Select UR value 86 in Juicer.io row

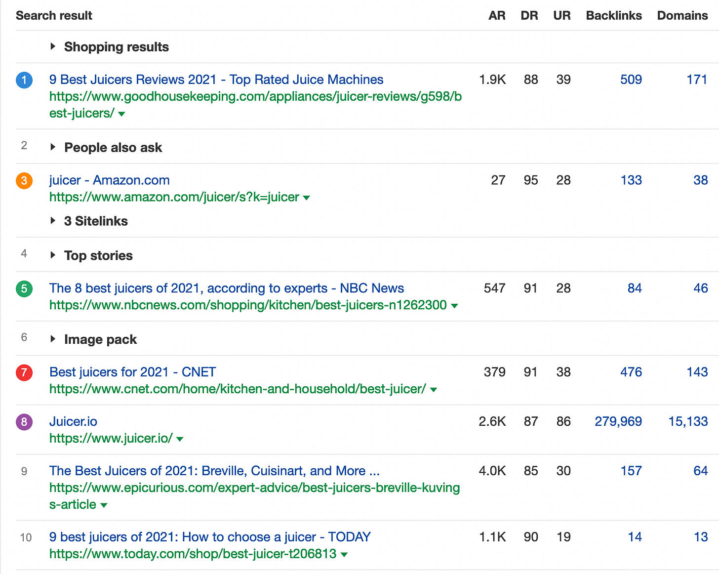point(563,421)
